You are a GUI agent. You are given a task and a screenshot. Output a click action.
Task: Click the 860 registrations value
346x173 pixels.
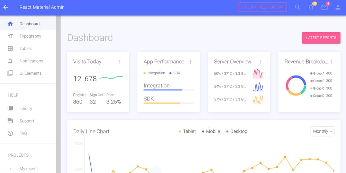[78, 102]
